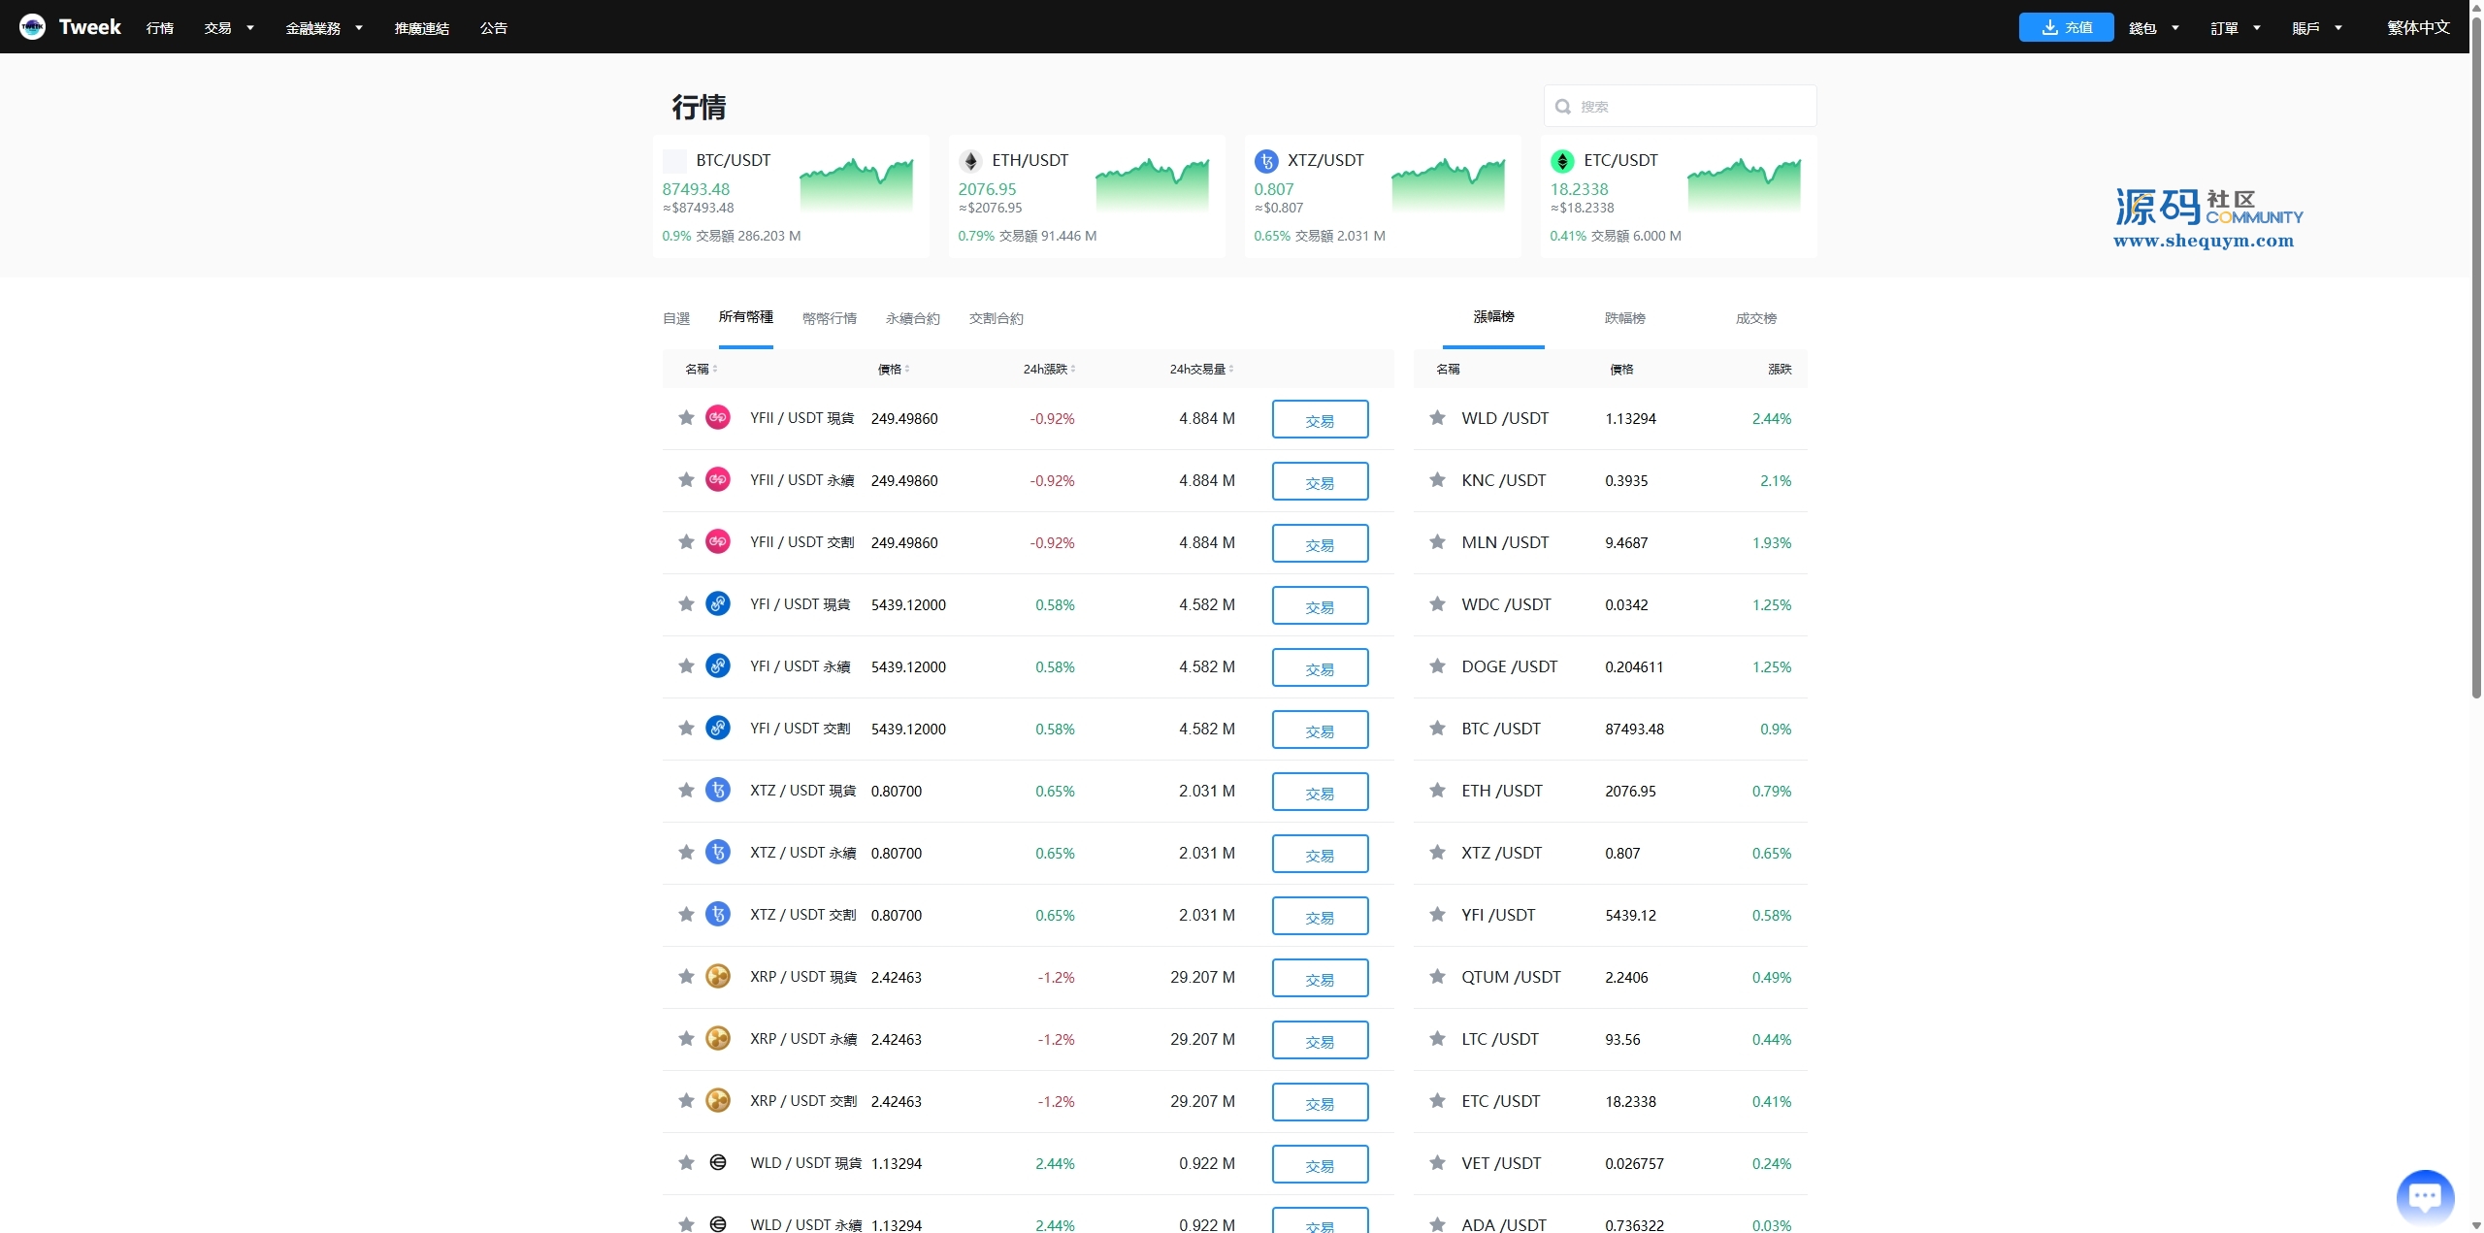Favorite YFII / USDT 現貨 with its star
The image size is (2484, 1233).
pyautogui.click(x=686, y=417)
